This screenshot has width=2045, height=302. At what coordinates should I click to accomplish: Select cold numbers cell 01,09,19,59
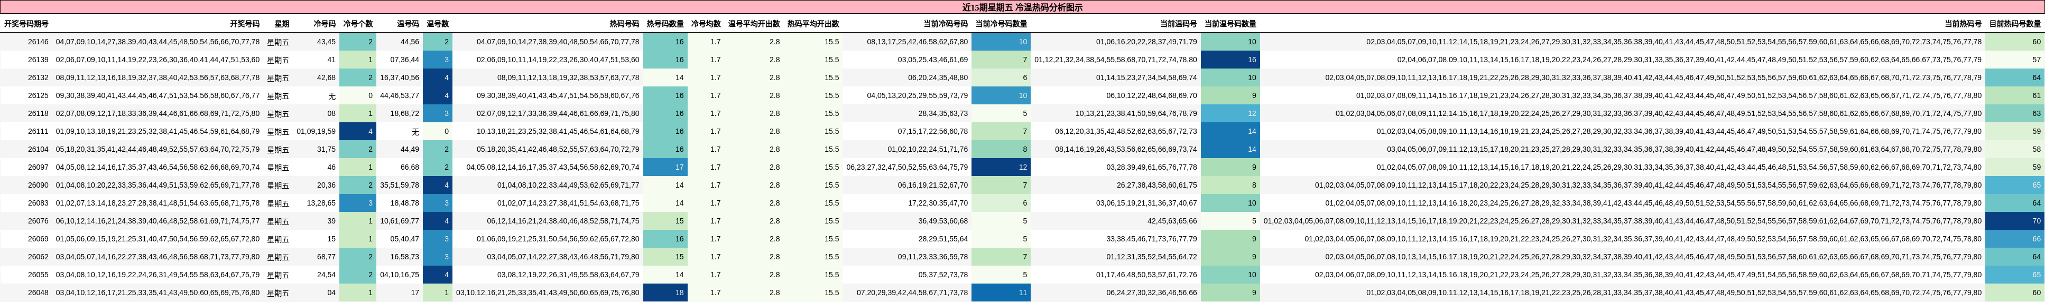coord(316,131)
